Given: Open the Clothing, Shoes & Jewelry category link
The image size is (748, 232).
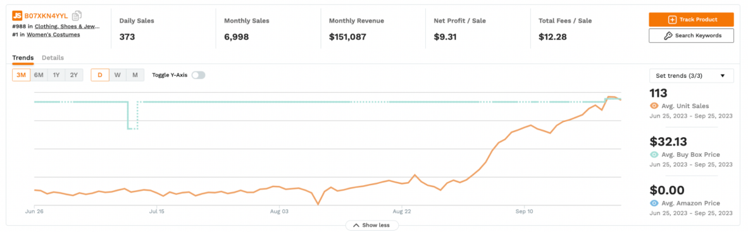Looking at the screenshot, I should pyautogui.click(x=67, y=27).
